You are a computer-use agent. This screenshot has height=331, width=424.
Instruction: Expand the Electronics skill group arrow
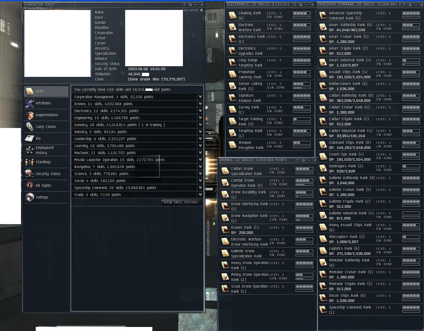[x=200, y=111]
